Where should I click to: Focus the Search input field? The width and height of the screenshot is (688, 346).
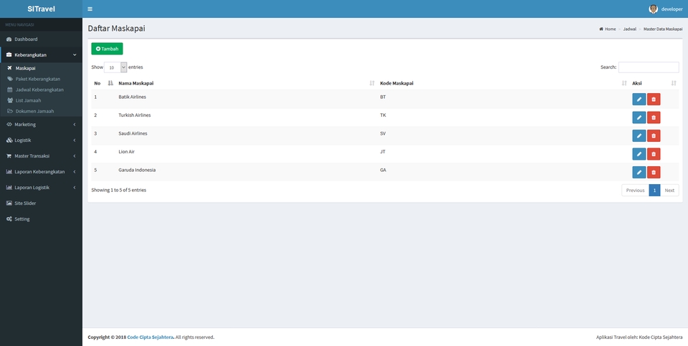(649, 67)
